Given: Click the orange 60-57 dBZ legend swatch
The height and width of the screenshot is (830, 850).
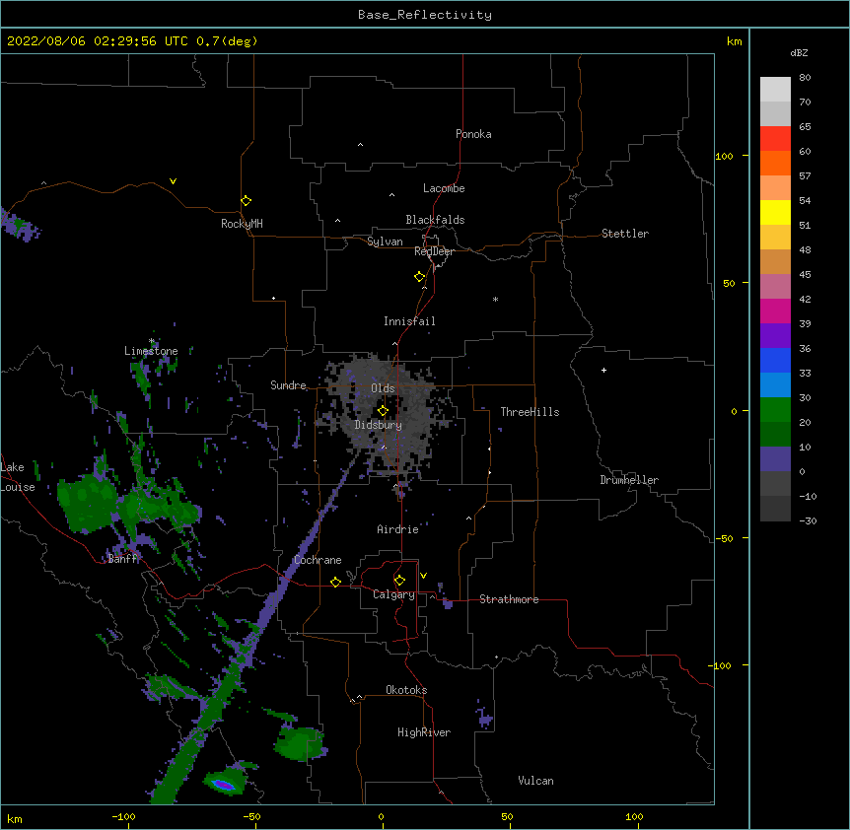Looking at the screenshot, I should [775, 163].
